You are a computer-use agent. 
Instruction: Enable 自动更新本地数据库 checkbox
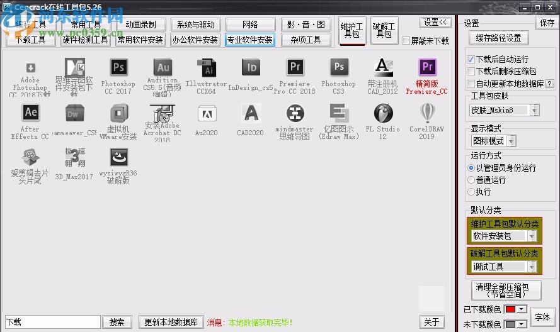click(x=471, y=84)
